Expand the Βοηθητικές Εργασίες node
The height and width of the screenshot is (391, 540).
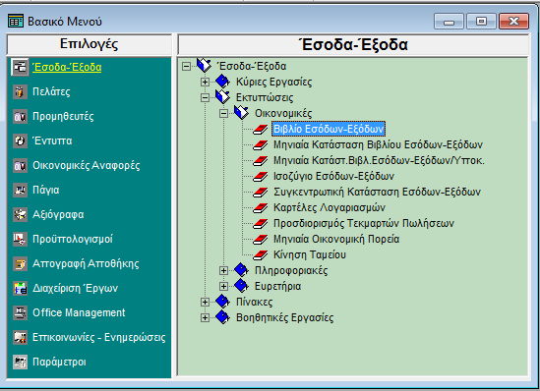point(205,317)
